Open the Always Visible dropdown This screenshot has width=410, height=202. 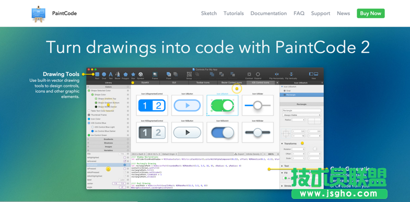click(x=301, y=115)
